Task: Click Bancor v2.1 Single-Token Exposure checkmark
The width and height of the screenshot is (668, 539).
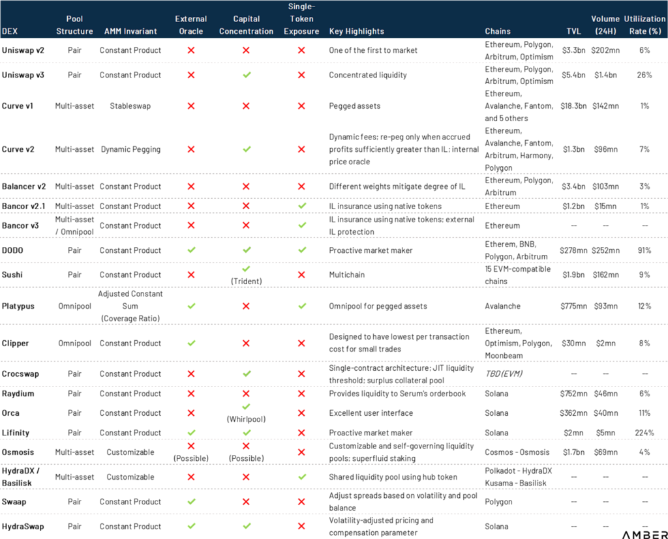Action: point(302,206)
